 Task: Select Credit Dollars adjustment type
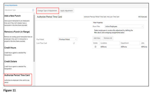[x=11, y=61]
